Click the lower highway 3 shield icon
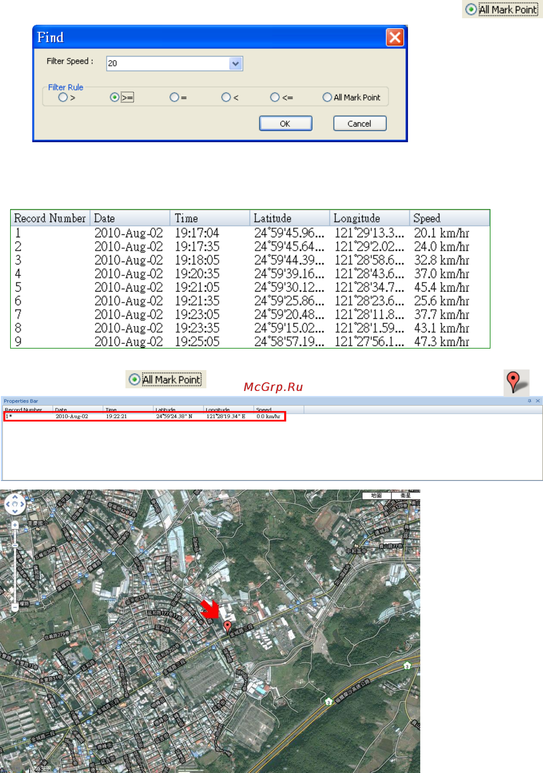 pyautogui.click(x=329, y=702)
